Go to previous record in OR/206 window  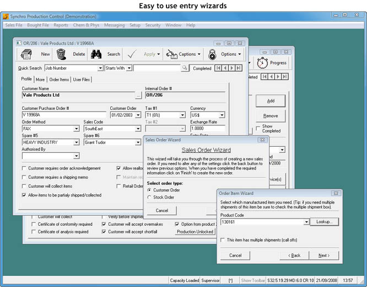225,68
